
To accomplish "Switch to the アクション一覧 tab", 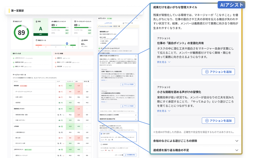I will [128, 23].
